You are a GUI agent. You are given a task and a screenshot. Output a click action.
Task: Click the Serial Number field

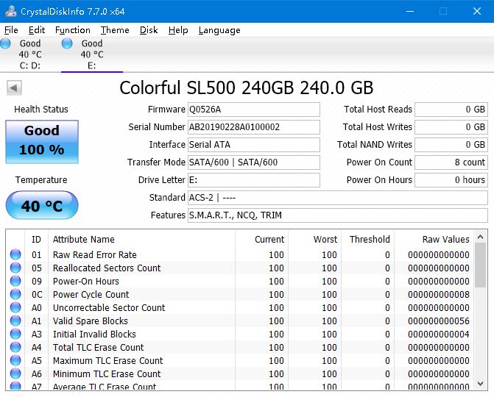(253, 127)
